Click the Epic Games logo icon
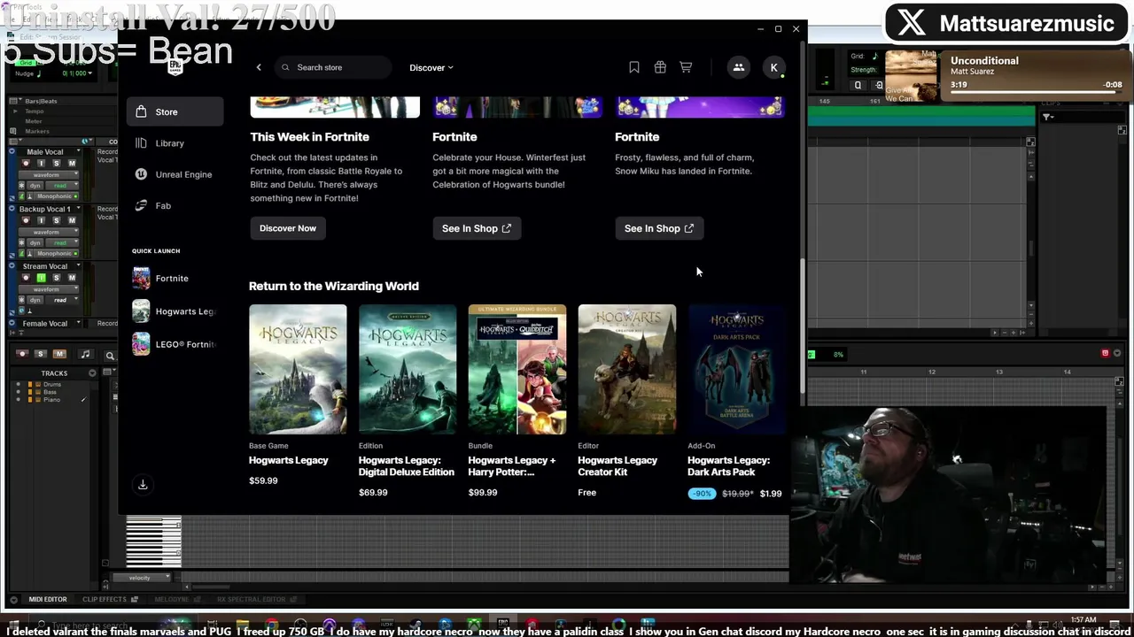1134x637 pixels. click(x=175, y=66)
